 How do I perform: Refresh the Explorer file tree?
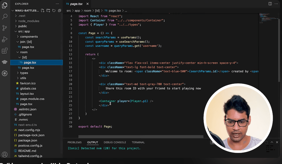pyautogui.click(x=54, y=10)
